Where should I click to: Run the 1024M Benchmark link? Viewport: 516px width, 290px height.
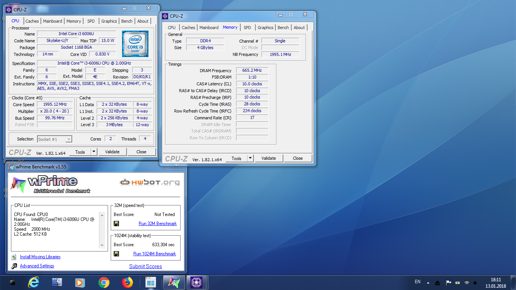pos(154,254)
